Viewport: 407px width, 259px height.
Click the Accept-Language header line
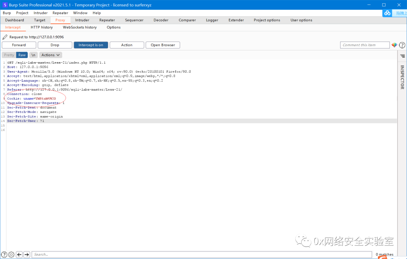coord(85,81)
